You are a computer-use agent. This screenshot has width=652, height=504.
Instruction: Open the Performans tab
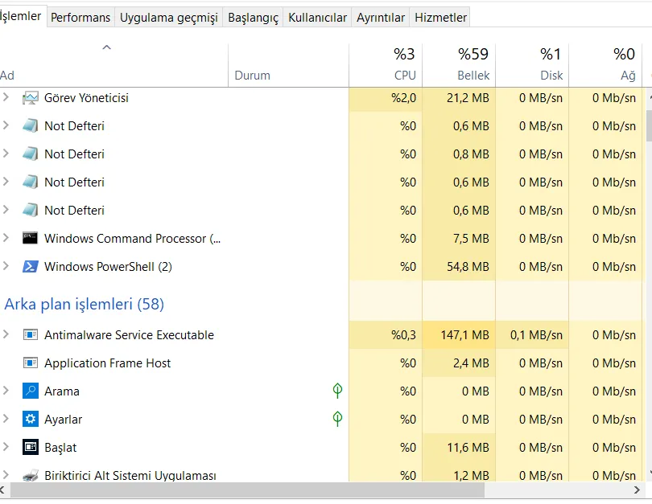click(x=80, y=18)
